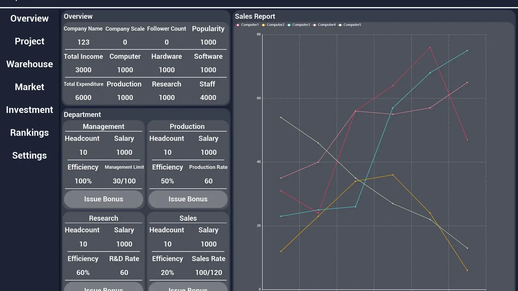Viewport: 518px width, 291px height.
Task: Toggle Computer2 series in chart legend
Action: (273, 25)
